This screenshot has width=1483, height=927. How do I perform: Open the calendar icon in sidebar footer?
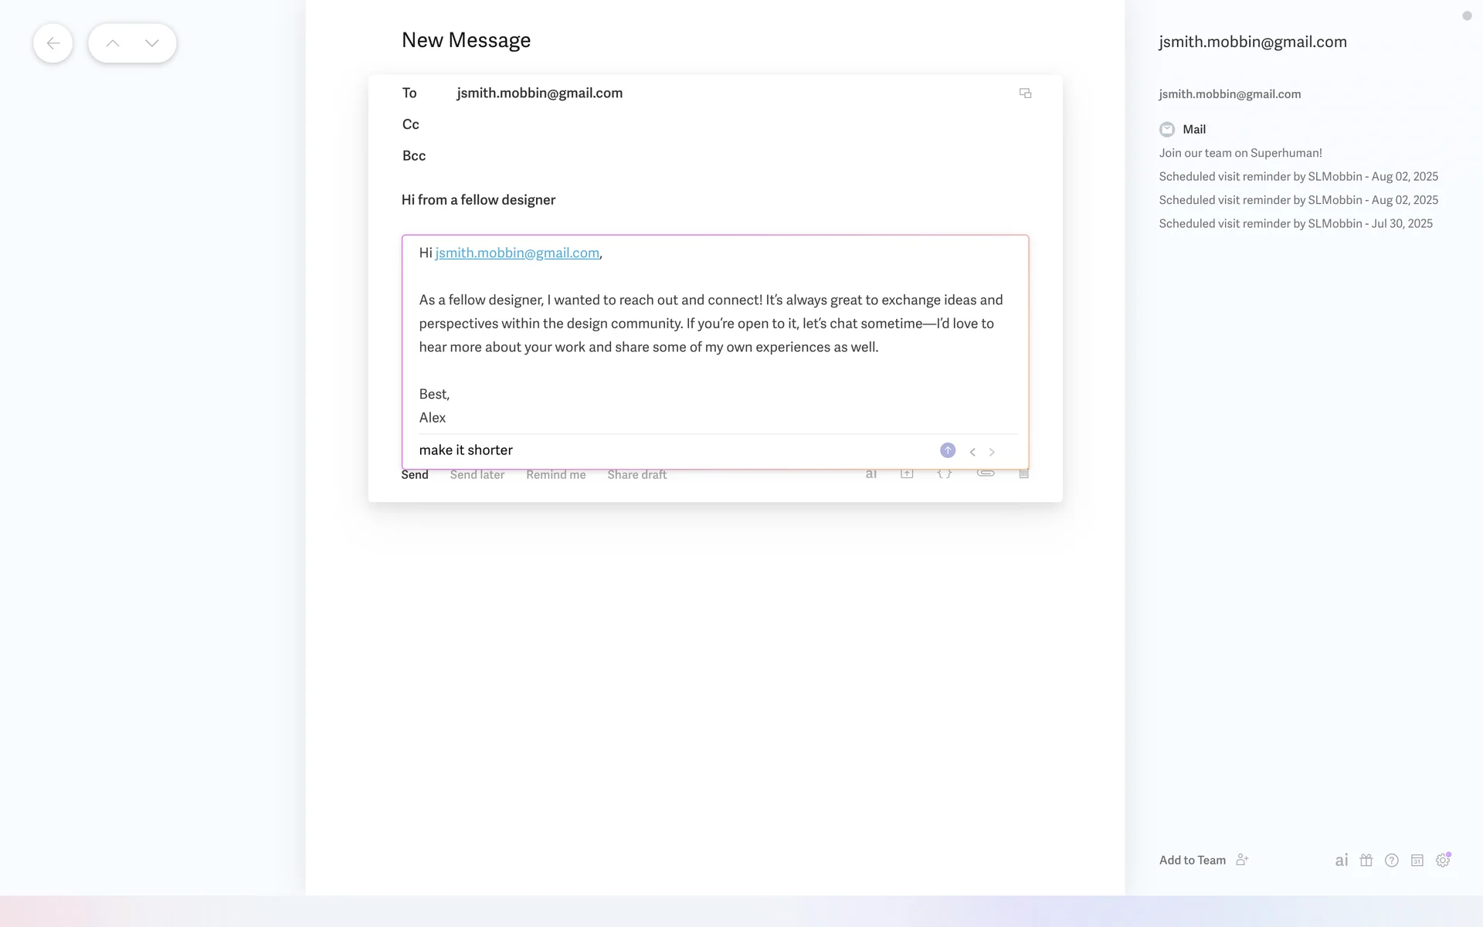(x=1417, y=861)
